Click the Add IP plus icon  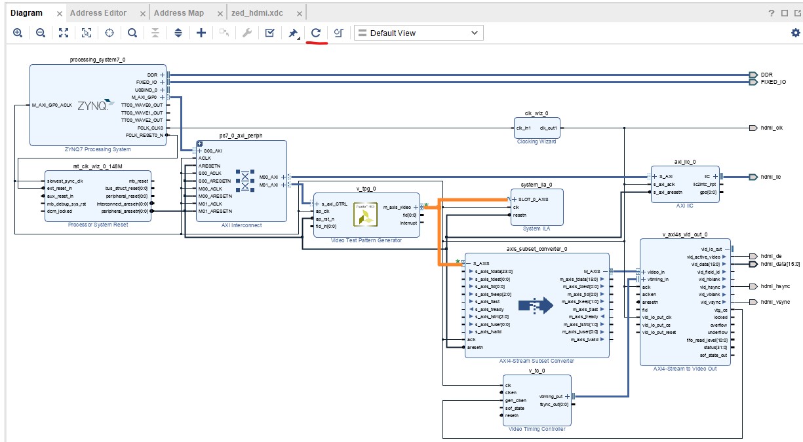201,33
